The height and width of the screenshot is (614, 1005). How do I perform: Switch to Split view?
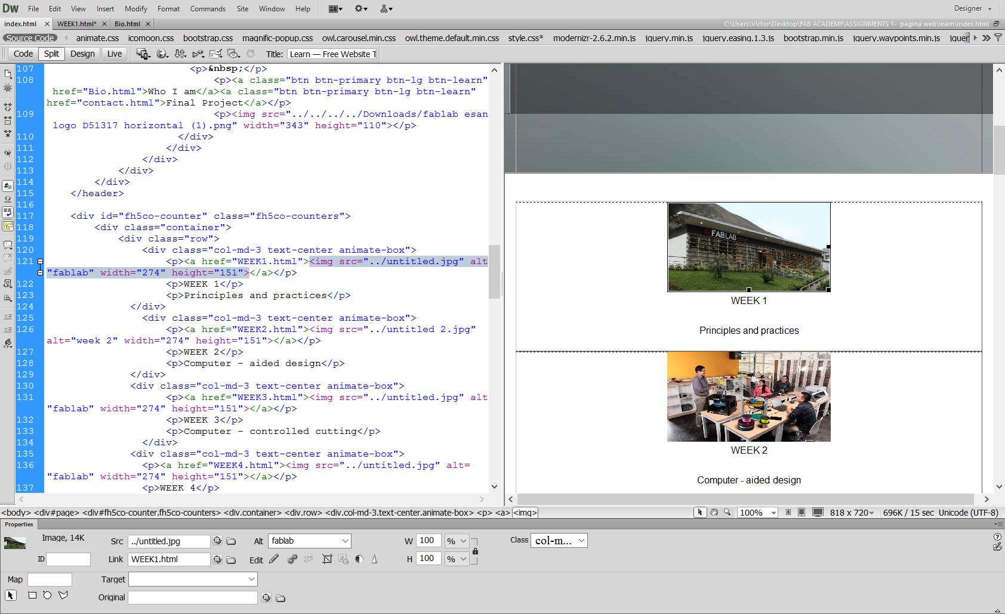(51, 54)
